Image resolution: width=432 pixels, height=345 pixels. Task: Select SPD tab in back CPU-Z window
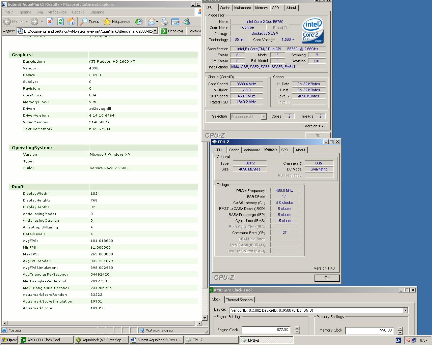(x=276, y=8)
